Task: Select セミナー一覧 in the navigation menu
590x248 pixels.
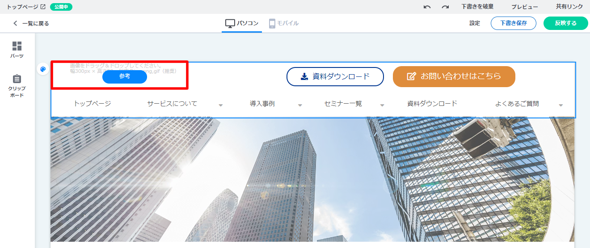Action: point(343,103)
